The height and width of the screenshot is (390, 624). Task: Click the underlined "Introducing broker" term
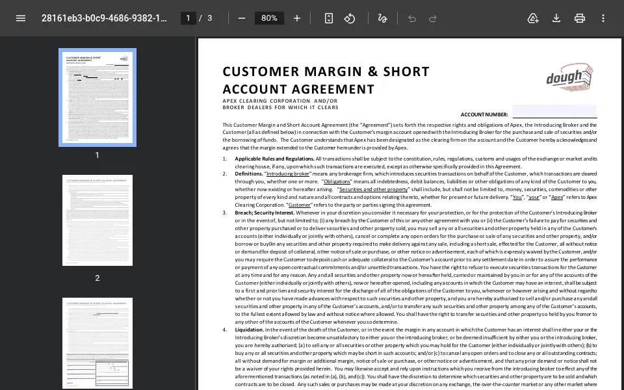point(288,174)
